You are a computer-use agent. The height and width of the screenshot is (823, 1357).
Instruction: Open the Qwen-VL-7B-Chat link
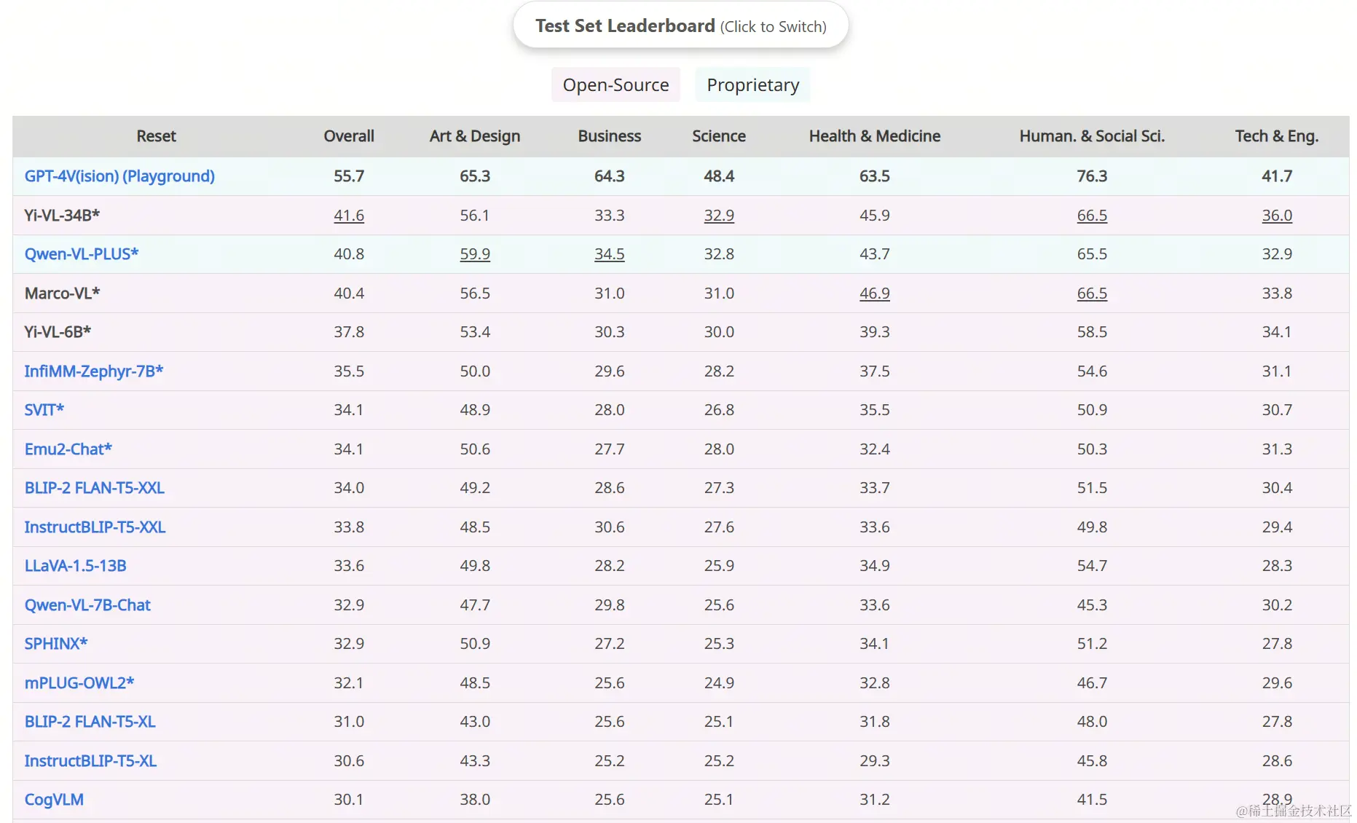(x=87, y=605)
